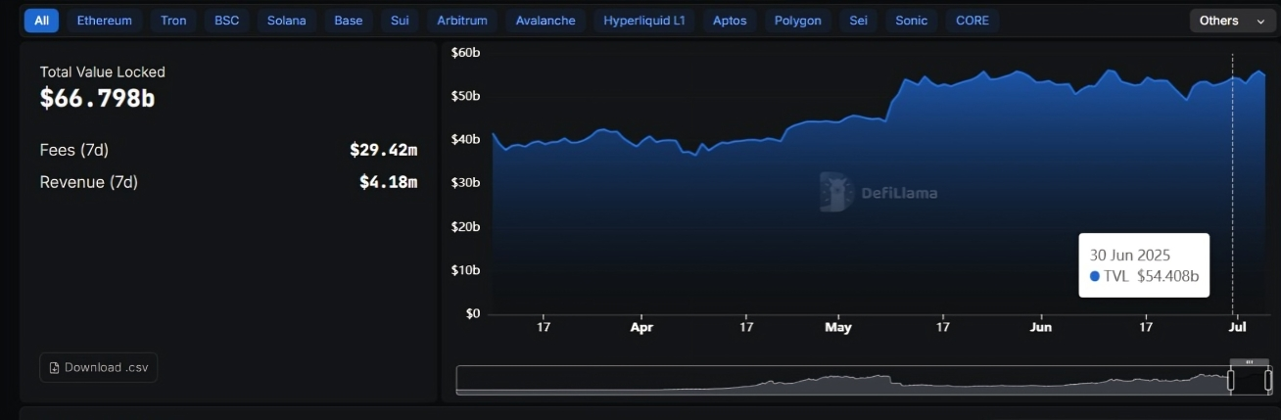Click the blue TVL legend dot in tooltip
The image size is (1281, 420).
[1094, 276]
